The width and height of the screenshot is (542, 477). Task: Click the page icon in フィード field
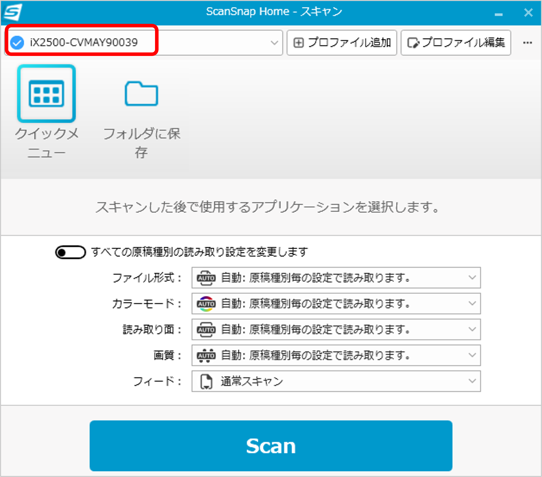206,381
